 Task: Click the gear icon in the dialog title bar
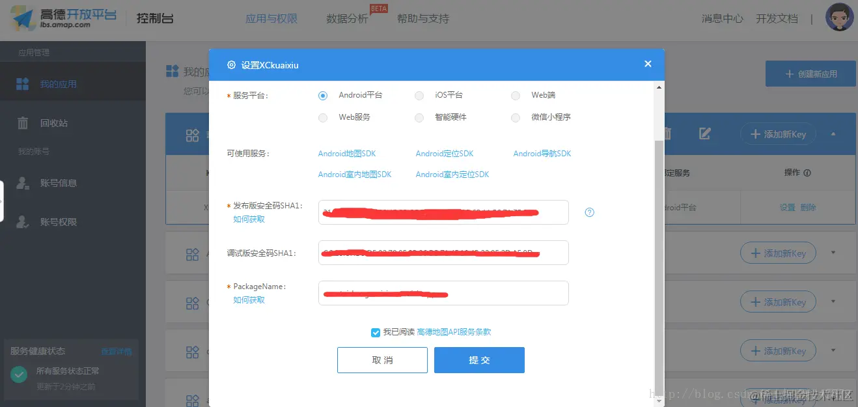coord(232,64)
